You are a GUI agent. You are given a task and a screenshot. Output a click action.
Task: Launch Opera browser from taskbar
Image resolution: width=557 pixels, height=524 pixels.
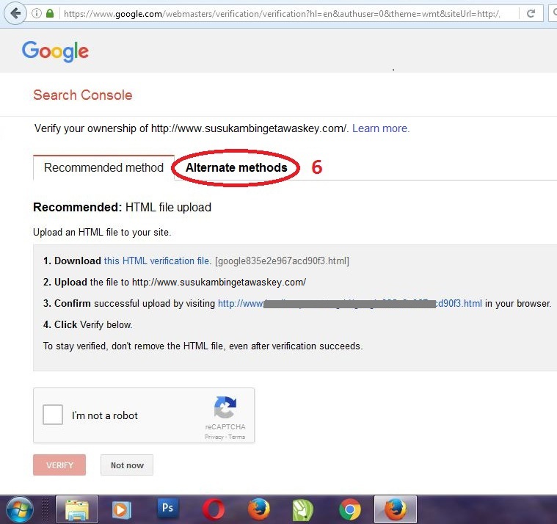(x=213, y=510)
